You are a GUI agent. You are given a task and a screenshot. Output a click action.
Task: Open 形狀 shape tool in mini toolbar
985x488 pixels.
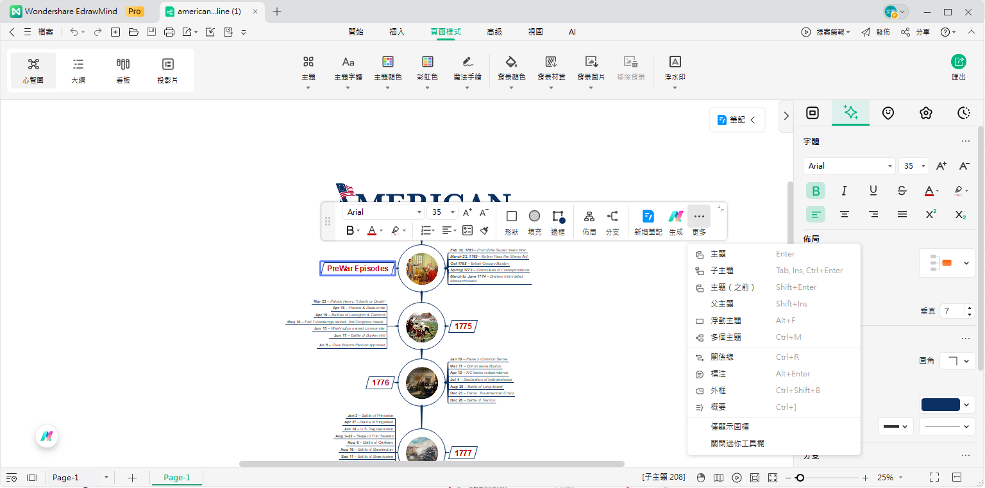point(512,217)
